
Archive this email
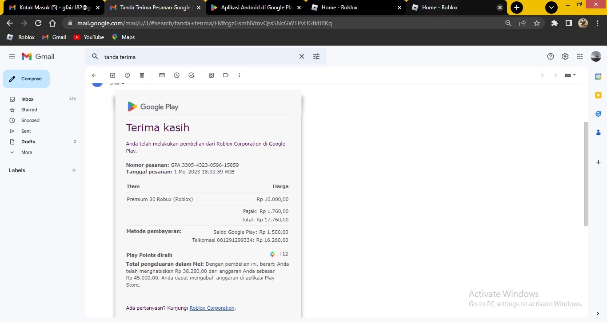112,75
